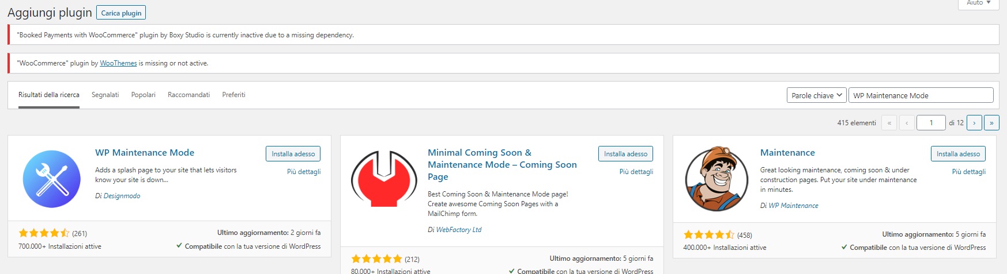
Task: Click the 400.000+ Installazioni attive text
Action: pos(725,248)
